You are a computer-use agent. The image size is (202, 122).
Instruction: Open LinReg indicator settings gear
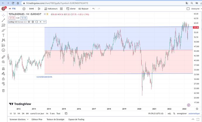point(33,22)
